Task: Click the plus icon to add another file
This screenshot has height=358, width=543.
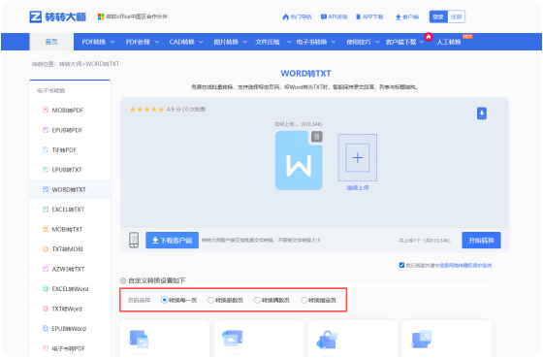Action: (358, 158)
